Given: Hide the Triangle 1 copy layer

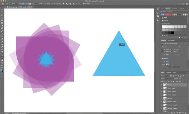Looking at the screenshot, I should point(161,88).
